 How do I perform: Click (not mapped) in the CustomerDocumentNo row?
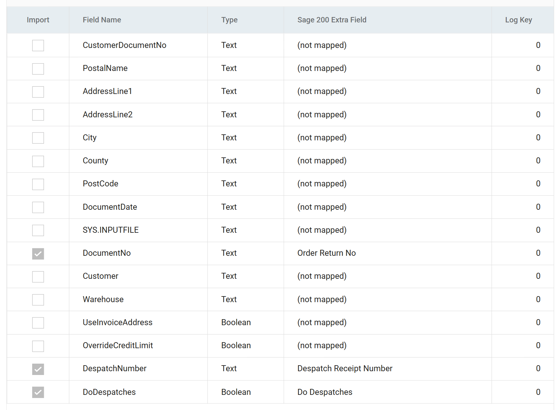tap(322, 45)
